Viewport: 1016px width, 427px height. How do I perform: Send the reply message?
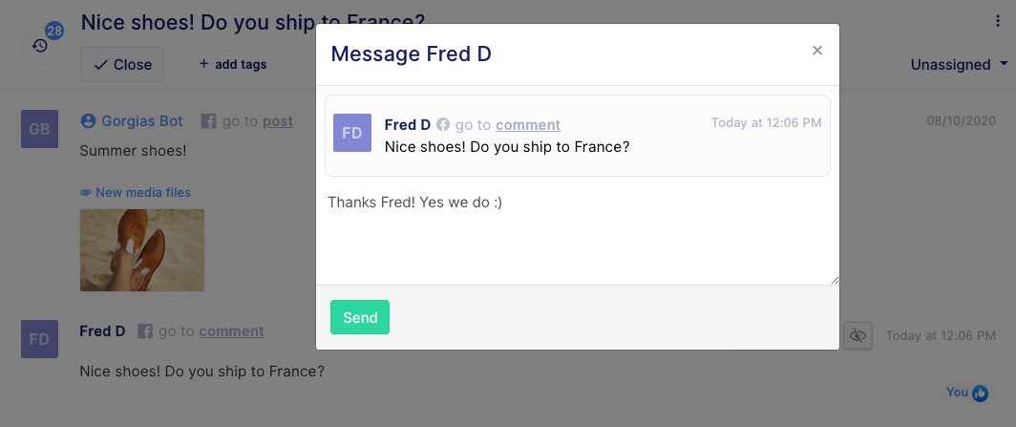pyautogui.click(x=360, y=317)
